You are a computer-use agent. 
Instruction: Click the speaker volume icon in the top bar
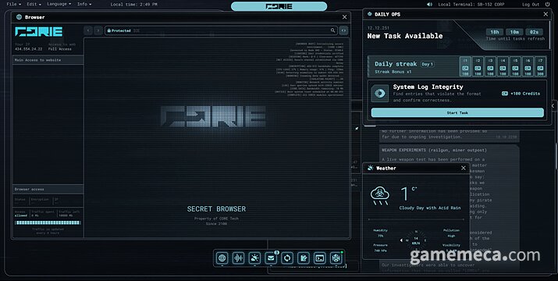[429, 4]
